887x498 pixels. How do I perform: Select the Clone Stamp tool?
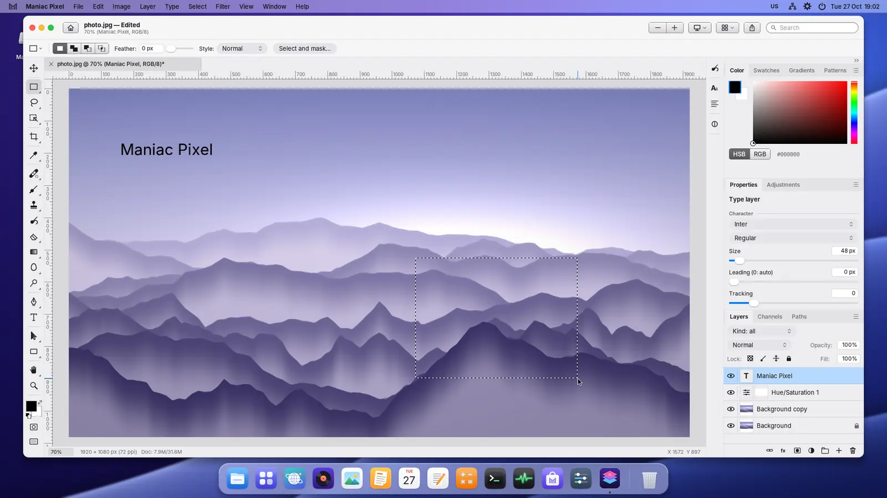(34, 205)
